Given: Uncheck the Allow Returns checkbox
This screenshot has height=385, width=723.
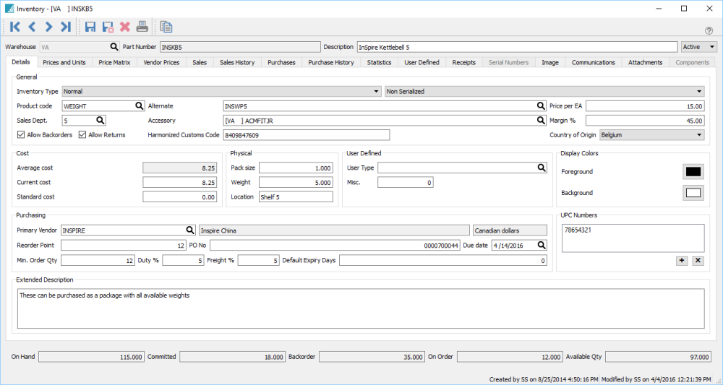Looking at the screenshot, I should coord(82,135).
